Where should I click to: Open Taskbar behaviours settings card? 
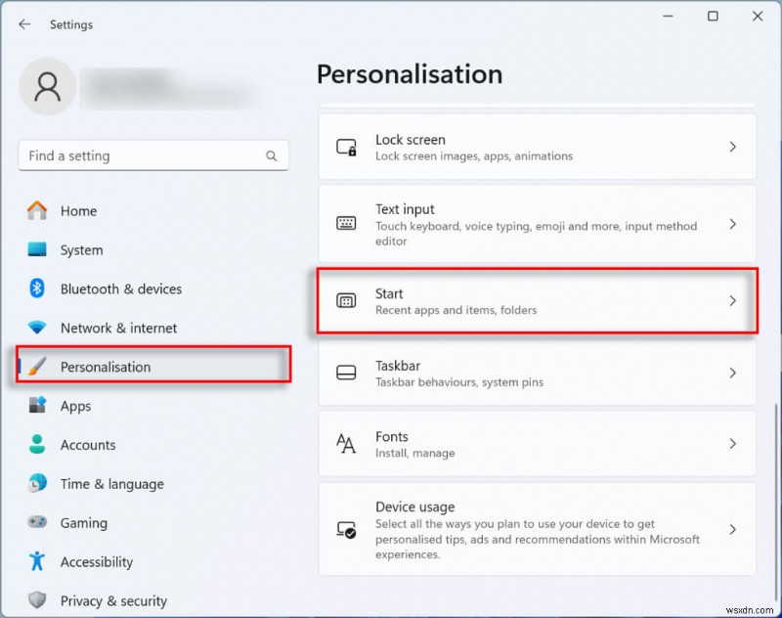[x=537, y=373]
